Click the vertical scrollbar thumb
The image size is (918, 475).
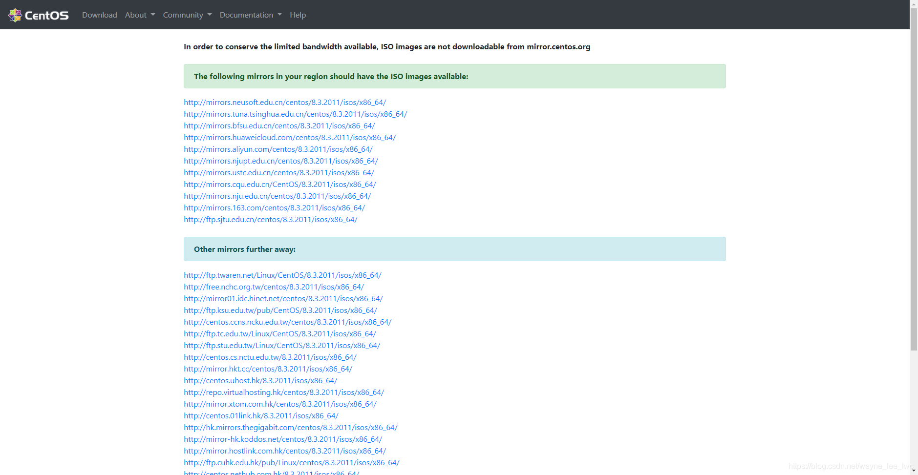point(914,179)
